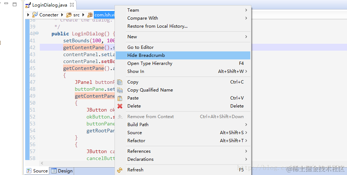The width and height of the screenshot is (347, 175).
Task: Click the Source tab icon
Action: 29,171
